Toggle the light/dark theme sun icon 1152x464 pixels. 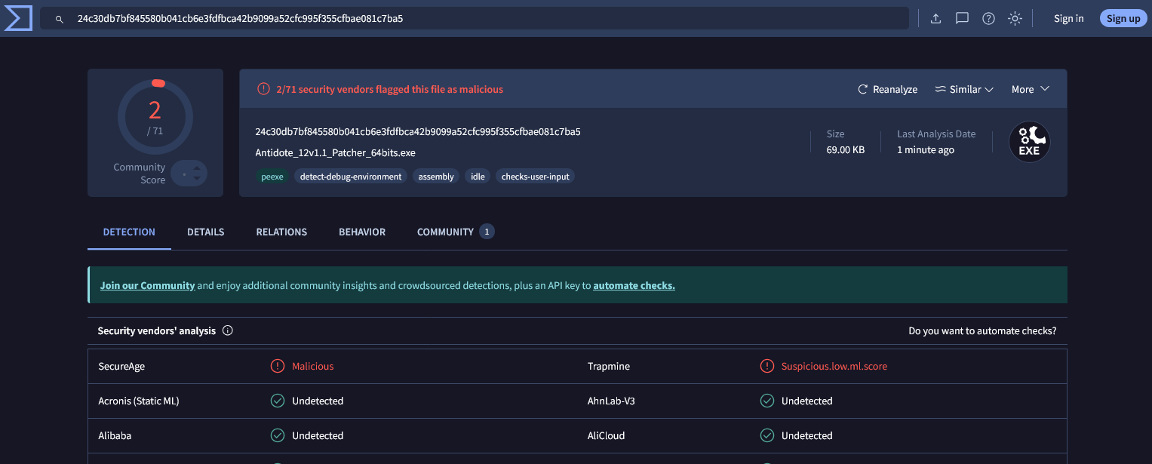point(1015,19)
